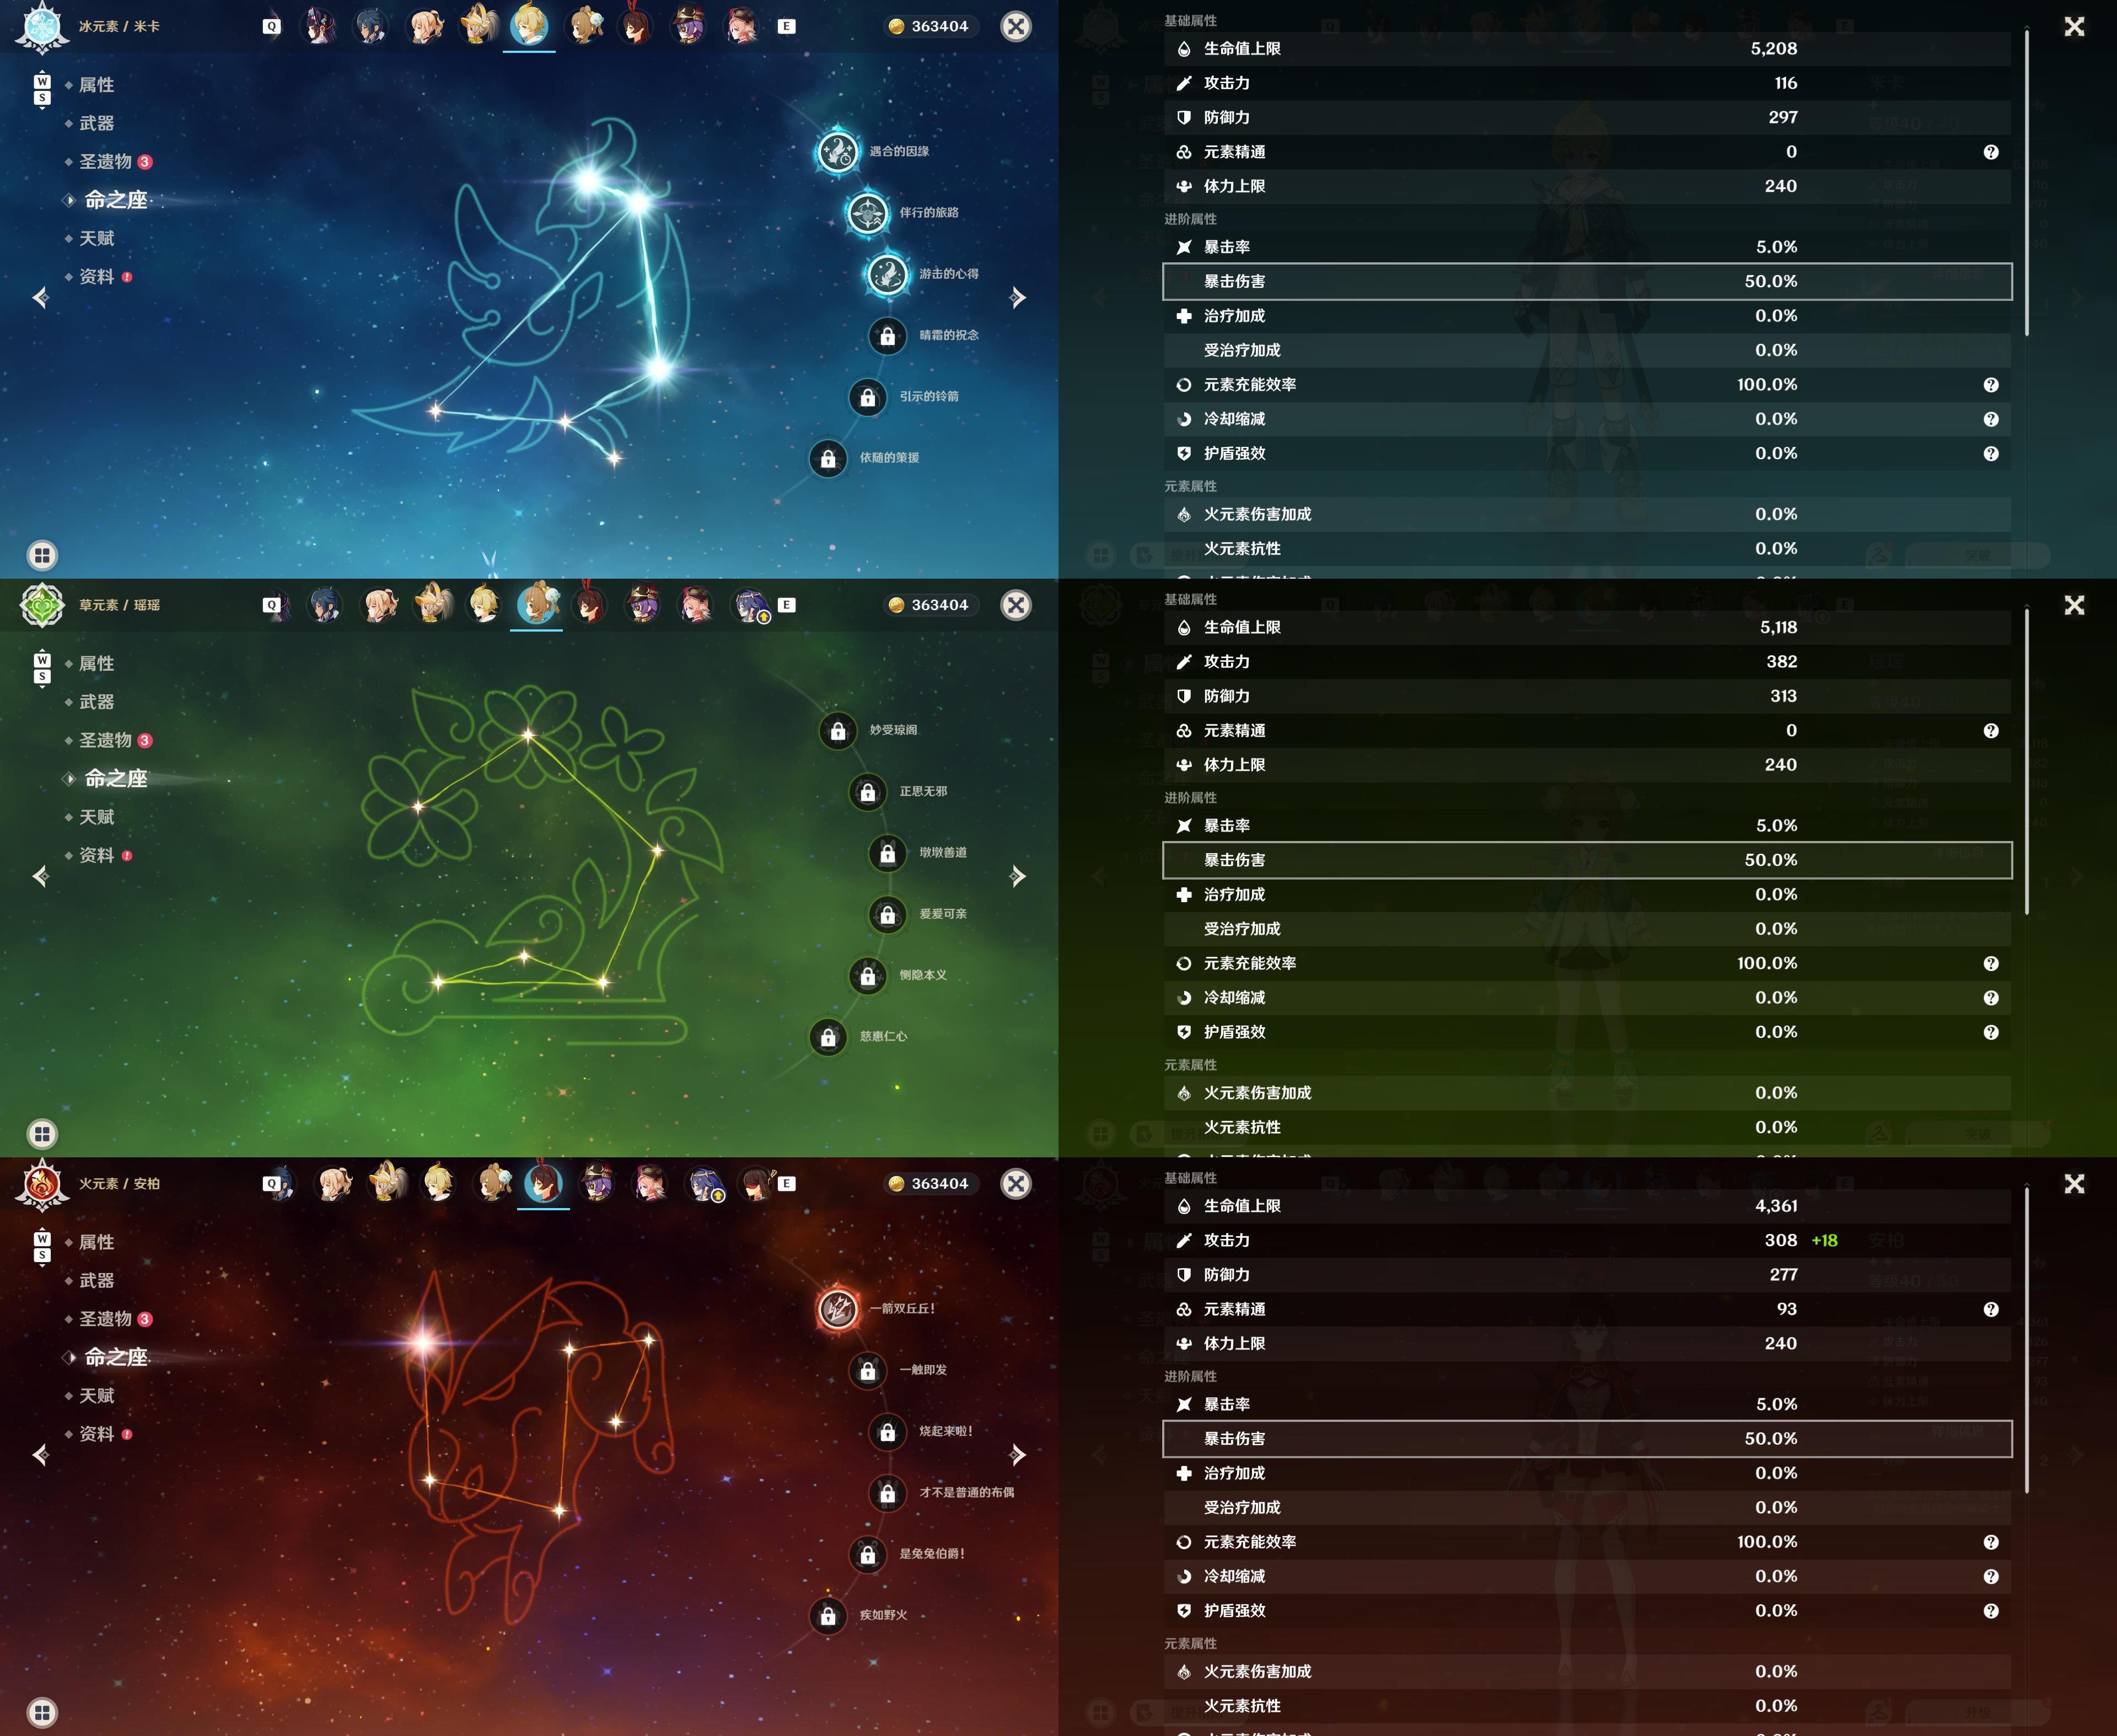This screenshot has width=2117, height=1736.
Task: Select 防御力 297 row in Mika's stats
Action: [1587, 117]
